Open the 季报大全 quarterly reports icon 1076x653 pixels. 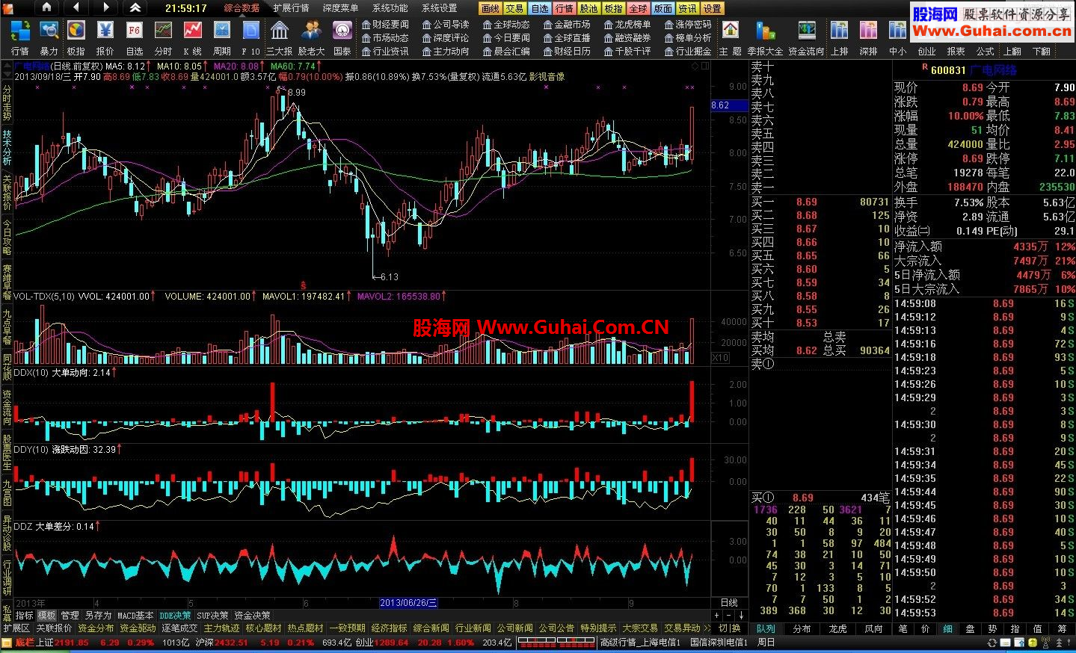pos(765,38)
